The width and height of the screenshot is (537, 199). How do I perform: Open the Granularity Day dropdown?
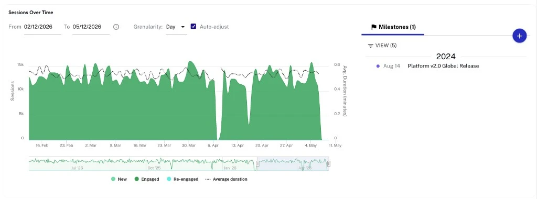pos(176,27)
